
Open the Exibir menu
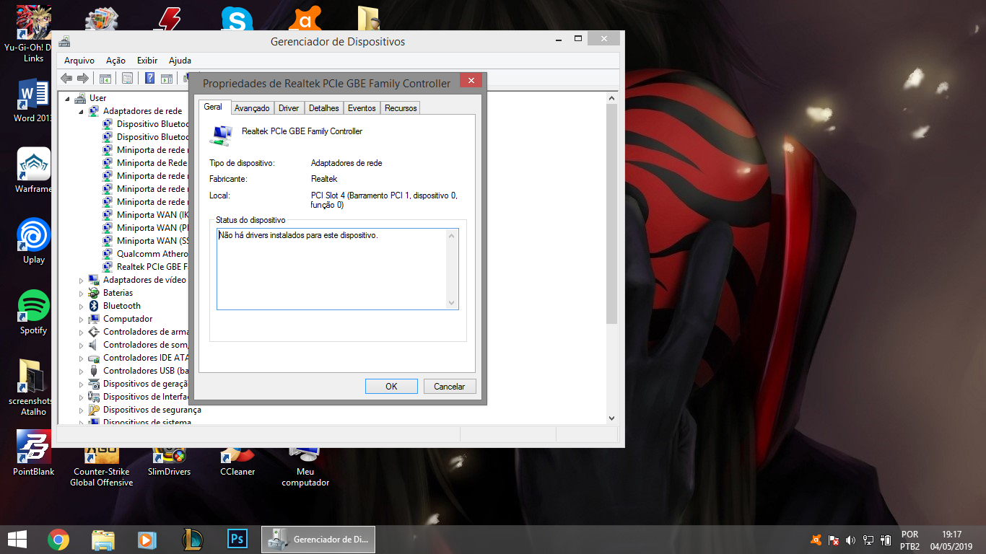[147, 61]
